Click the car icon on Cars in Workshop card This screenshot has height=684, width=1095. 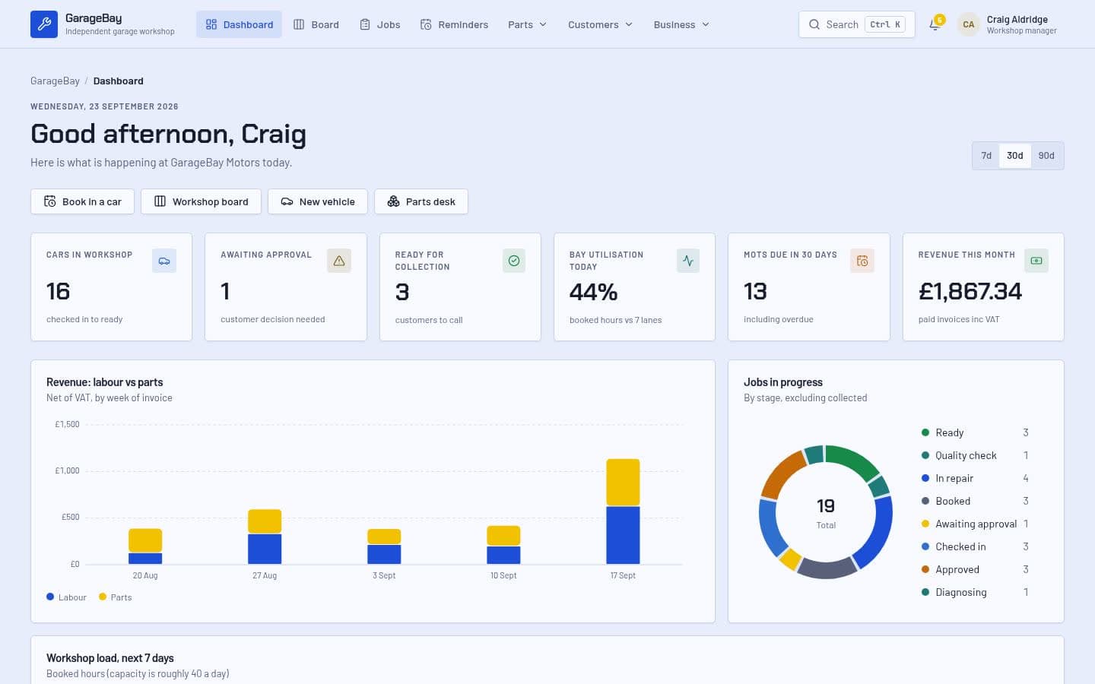(x=164, y=261)
